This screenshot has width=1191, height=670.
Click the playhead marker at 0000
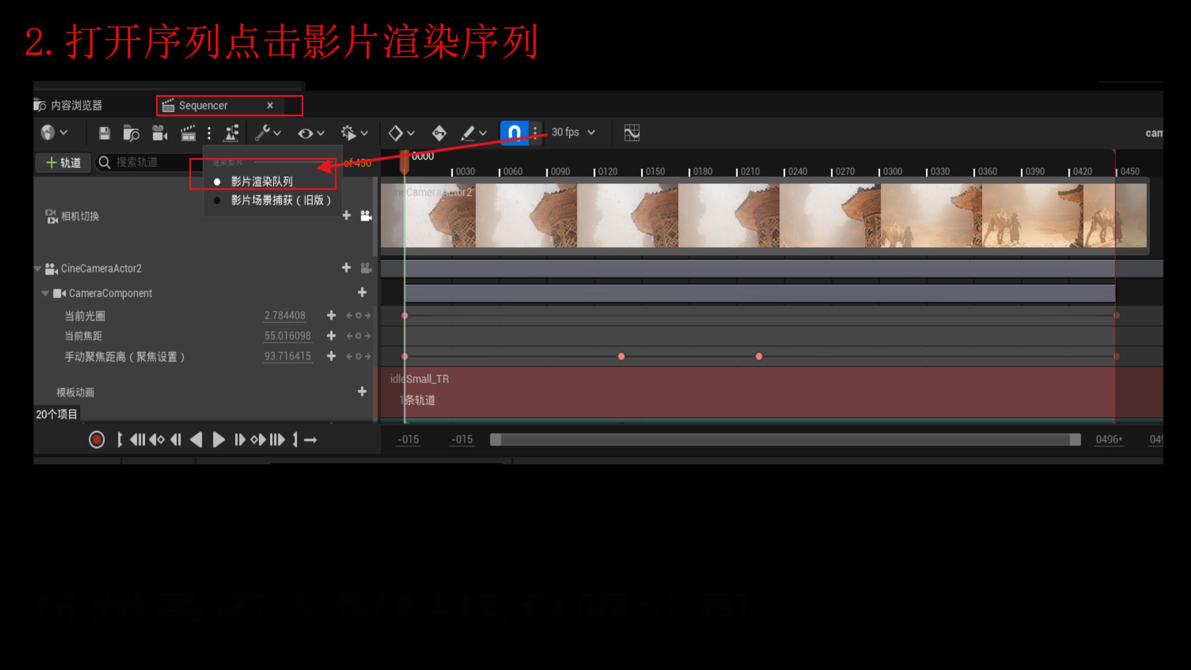click(404, 162)
